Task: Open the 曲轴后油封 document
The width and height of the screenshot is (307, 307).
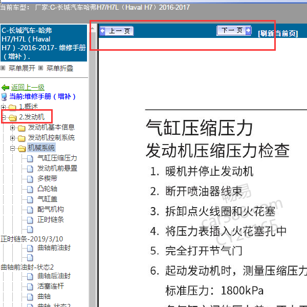Action: 54,276
